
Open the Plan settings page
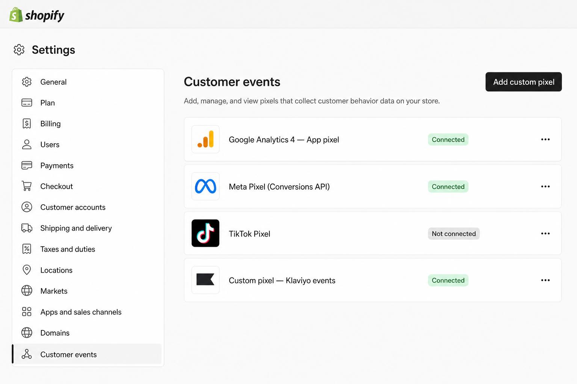(x=88, y=103)
